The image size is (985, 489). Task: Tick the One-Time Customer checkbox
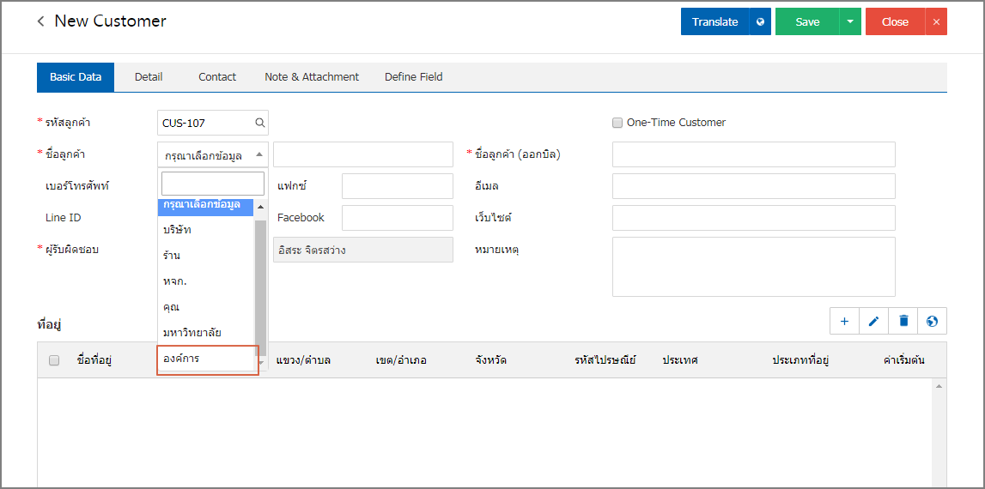[617, 123]
